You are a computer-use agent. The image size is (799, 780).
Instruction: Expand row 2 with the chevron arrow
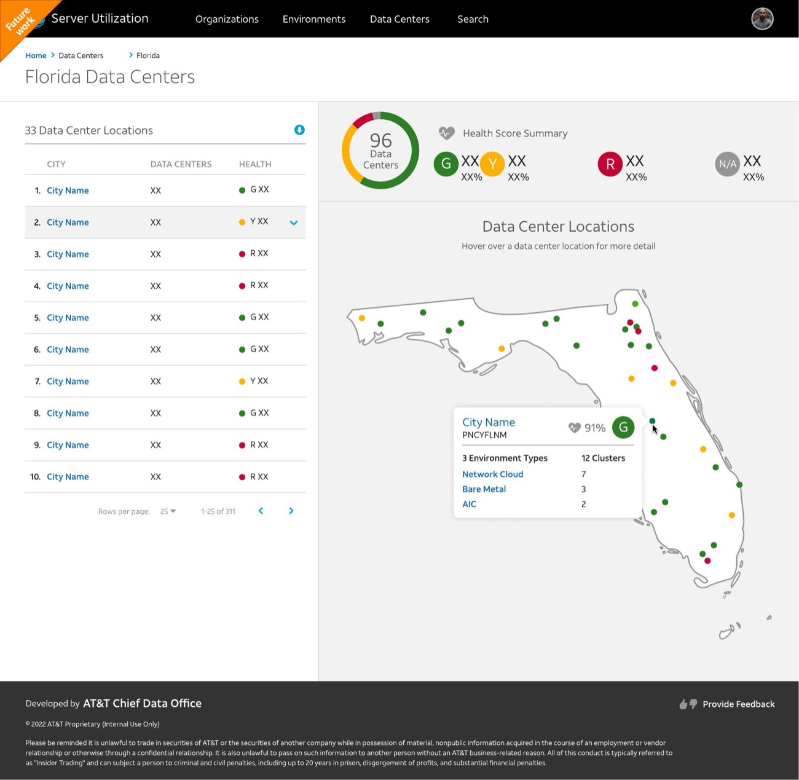(294, 223)
